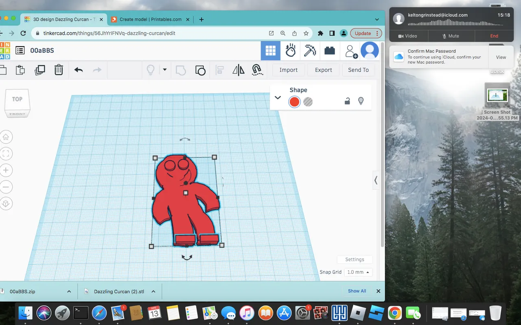The width and height of the screenshot is (521, 325).
Task: Open the Tinkercad user profile avatar
Action: coord(370,50)
